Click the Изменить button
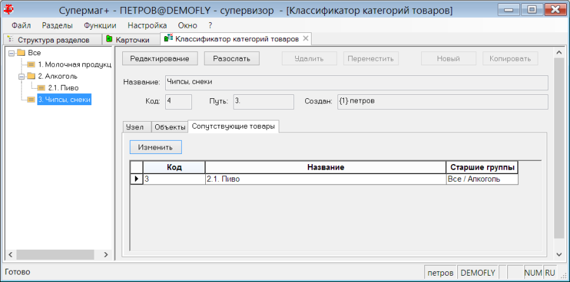Viewport: 570px width, 282px height. (156, 148)
